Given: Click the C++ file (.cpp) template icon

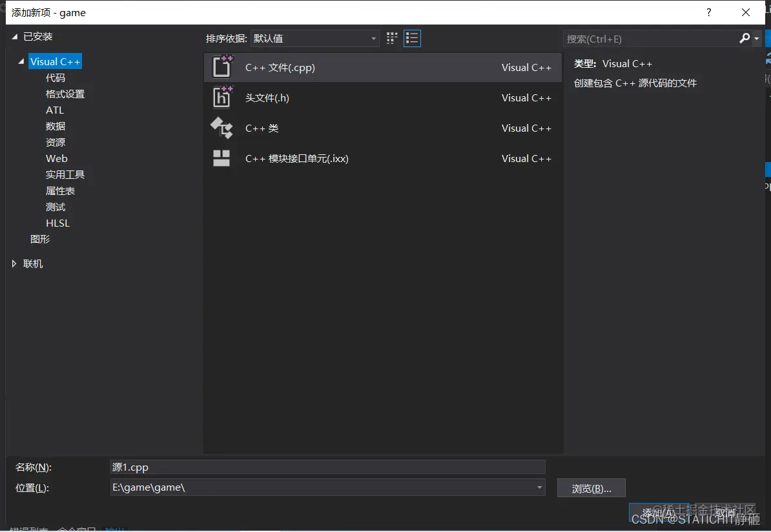Looking at the screenshot, I should (221, 67).
